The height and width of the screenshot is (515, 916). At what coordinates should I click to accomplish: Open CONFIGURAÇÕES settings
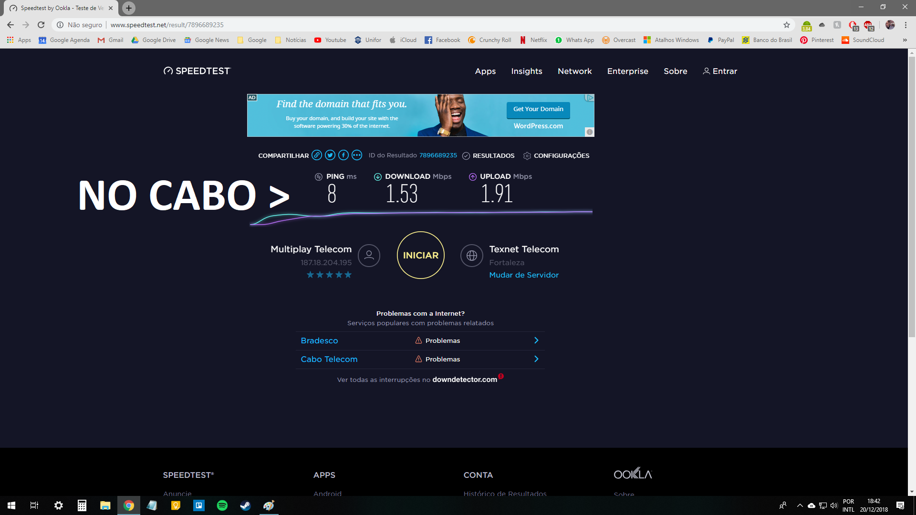556,156
